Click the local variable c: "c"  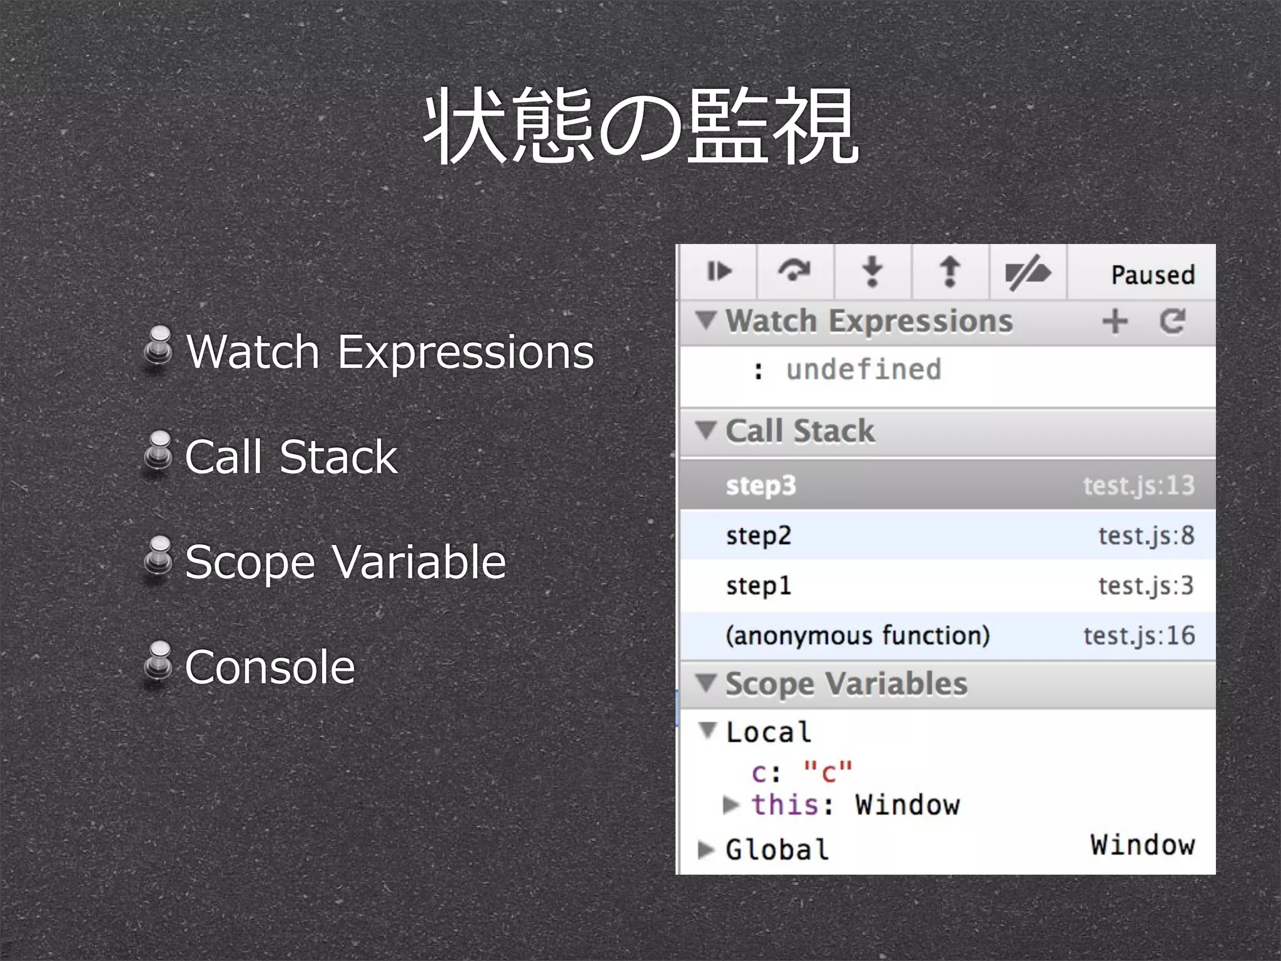[x=802, y=773]
